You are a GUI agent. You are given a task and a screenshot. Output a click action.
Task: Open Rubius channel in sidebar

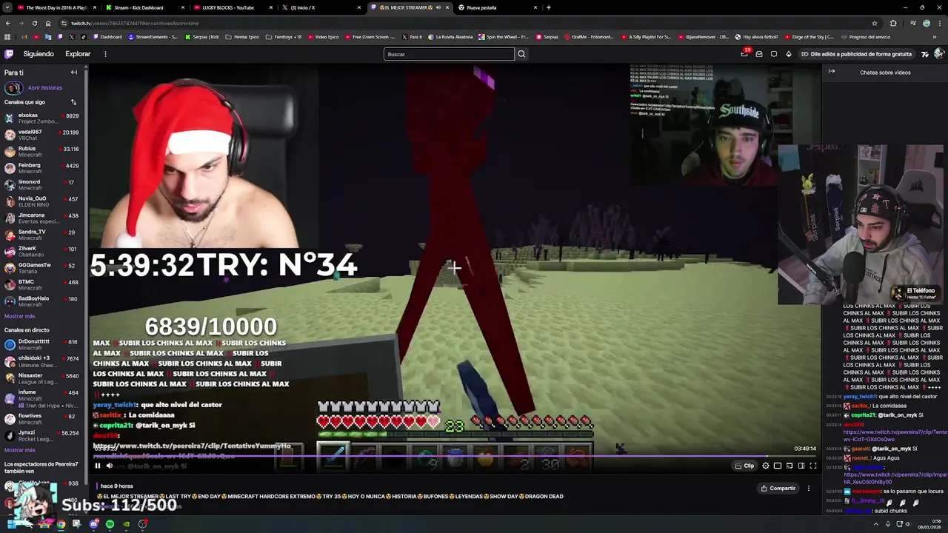[42, 152]
